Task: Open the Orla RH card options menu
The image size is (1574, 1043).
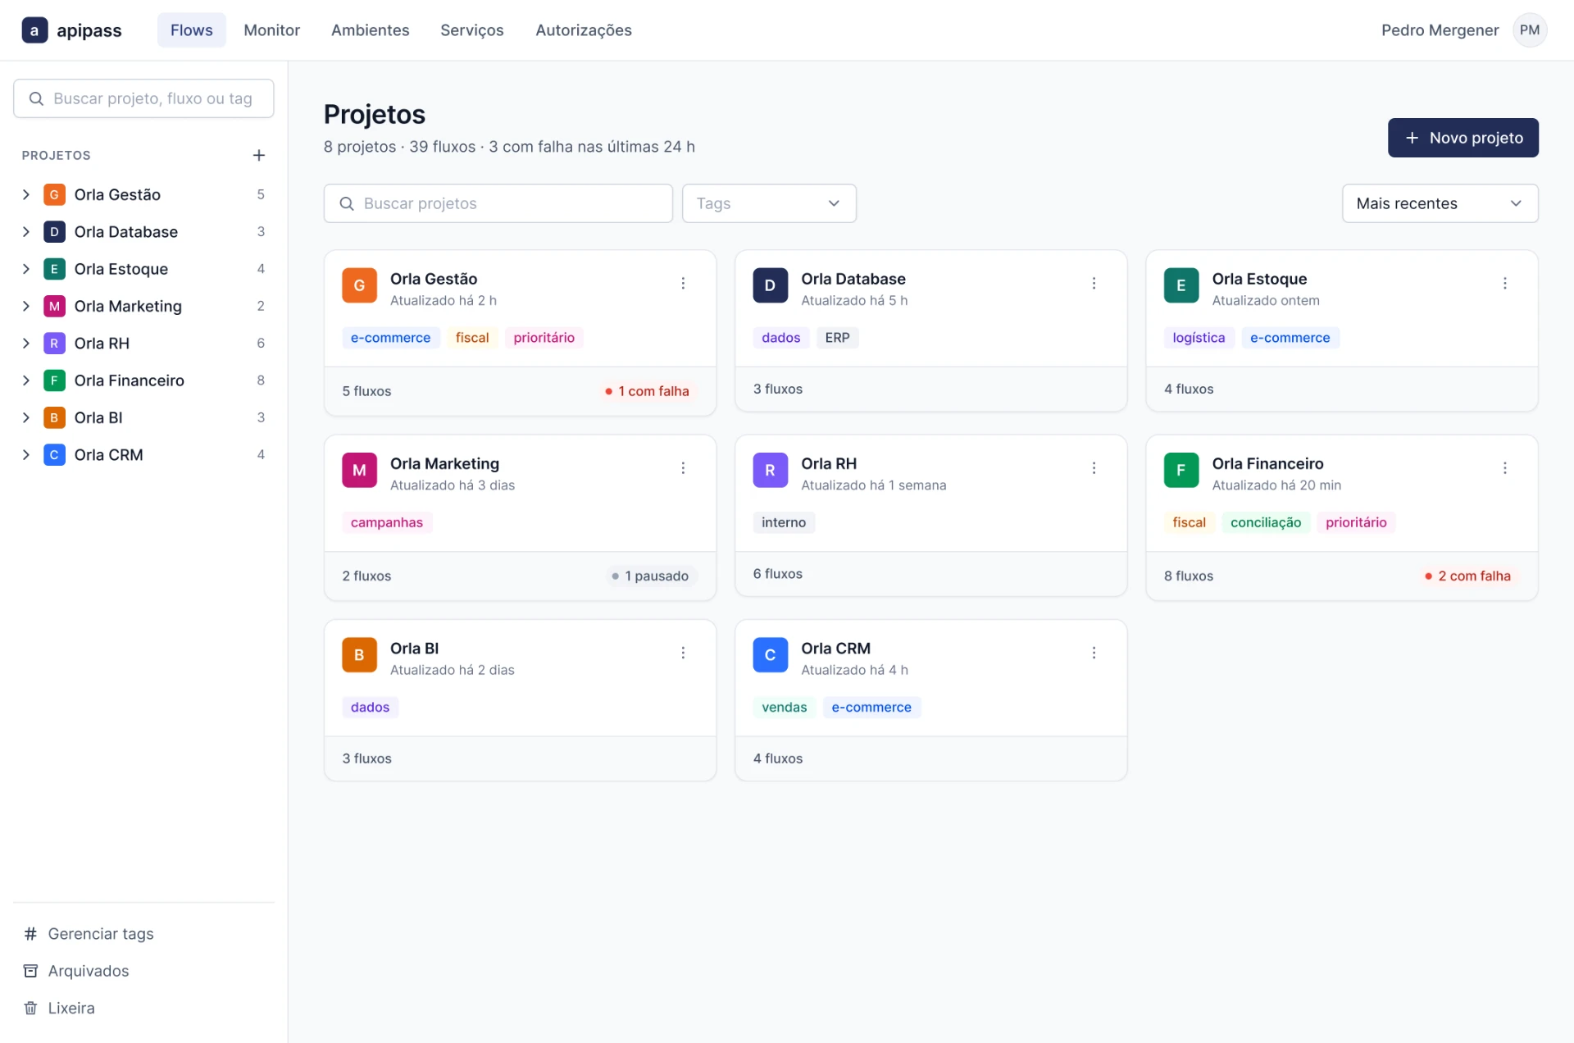Action: [x=1094, y=467]
